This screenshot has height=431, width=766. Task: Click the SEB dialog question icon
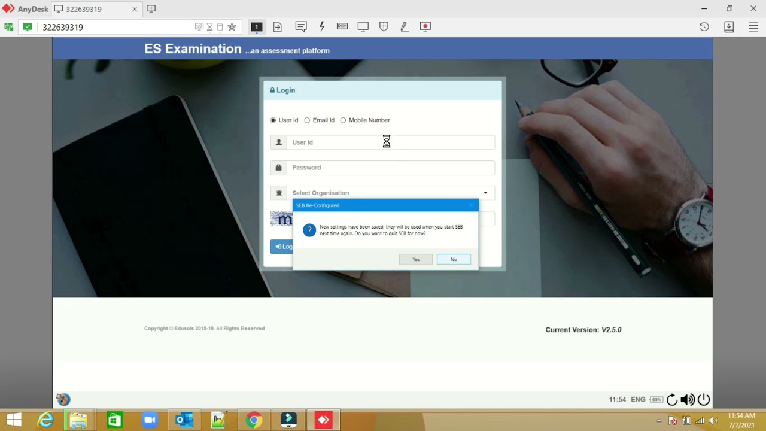[309, 230]
